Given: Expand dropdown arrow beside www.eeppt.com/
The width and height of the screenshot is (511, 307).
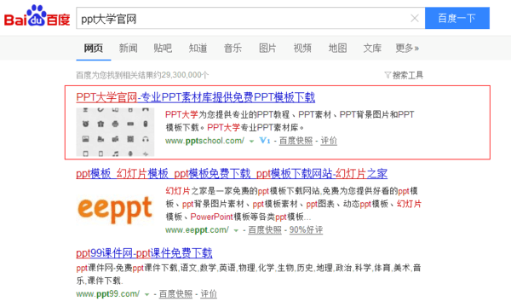Looking at the screenshot, I should click(x=236, y=230).
